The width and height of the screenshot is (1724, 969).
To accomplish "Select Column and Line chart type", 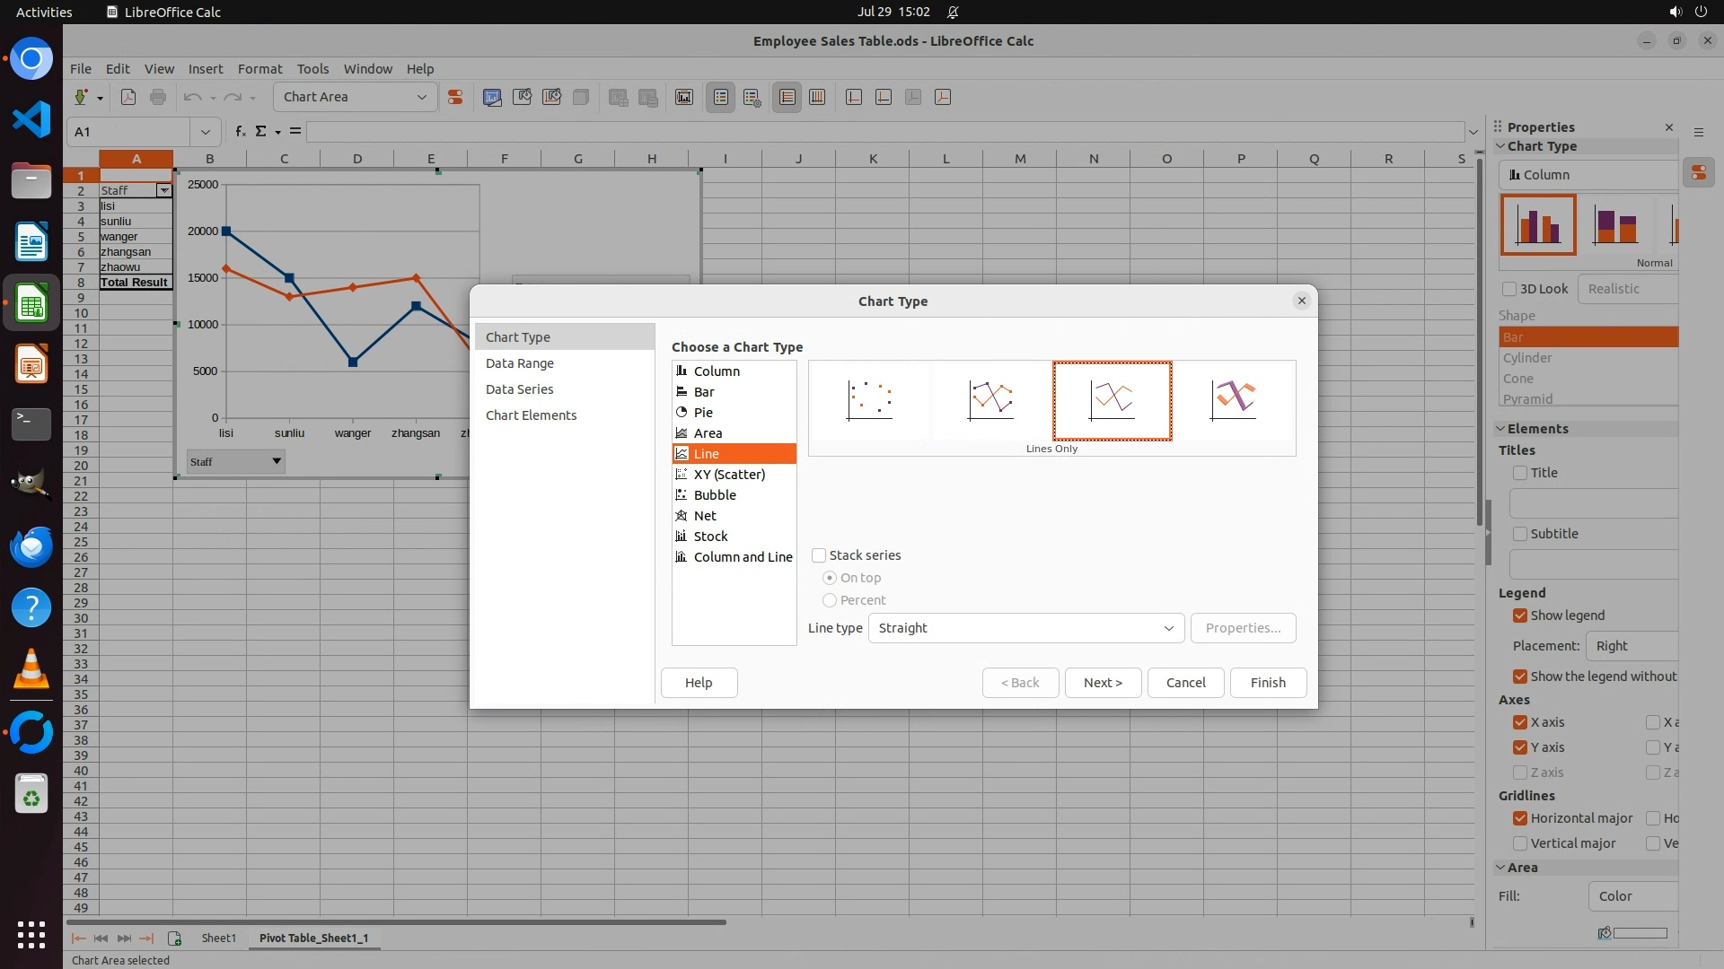I will 743,557.
